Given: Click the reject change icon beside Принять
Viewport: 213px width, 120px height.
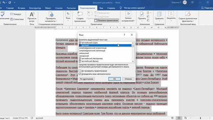Looking at the screenshot, I should [x=148, y=13].
